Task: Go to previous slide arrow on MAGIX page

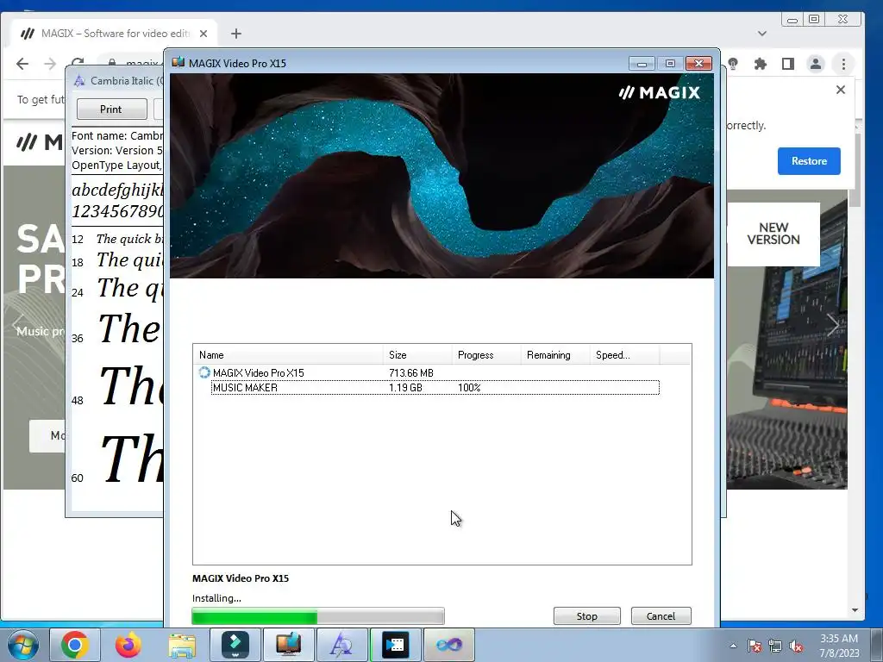Action: [18, 325]
